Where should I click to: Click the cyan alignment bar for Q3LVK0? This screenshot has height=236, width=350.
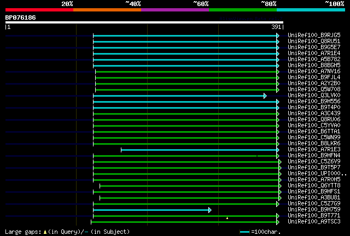[x=178, y=96]
